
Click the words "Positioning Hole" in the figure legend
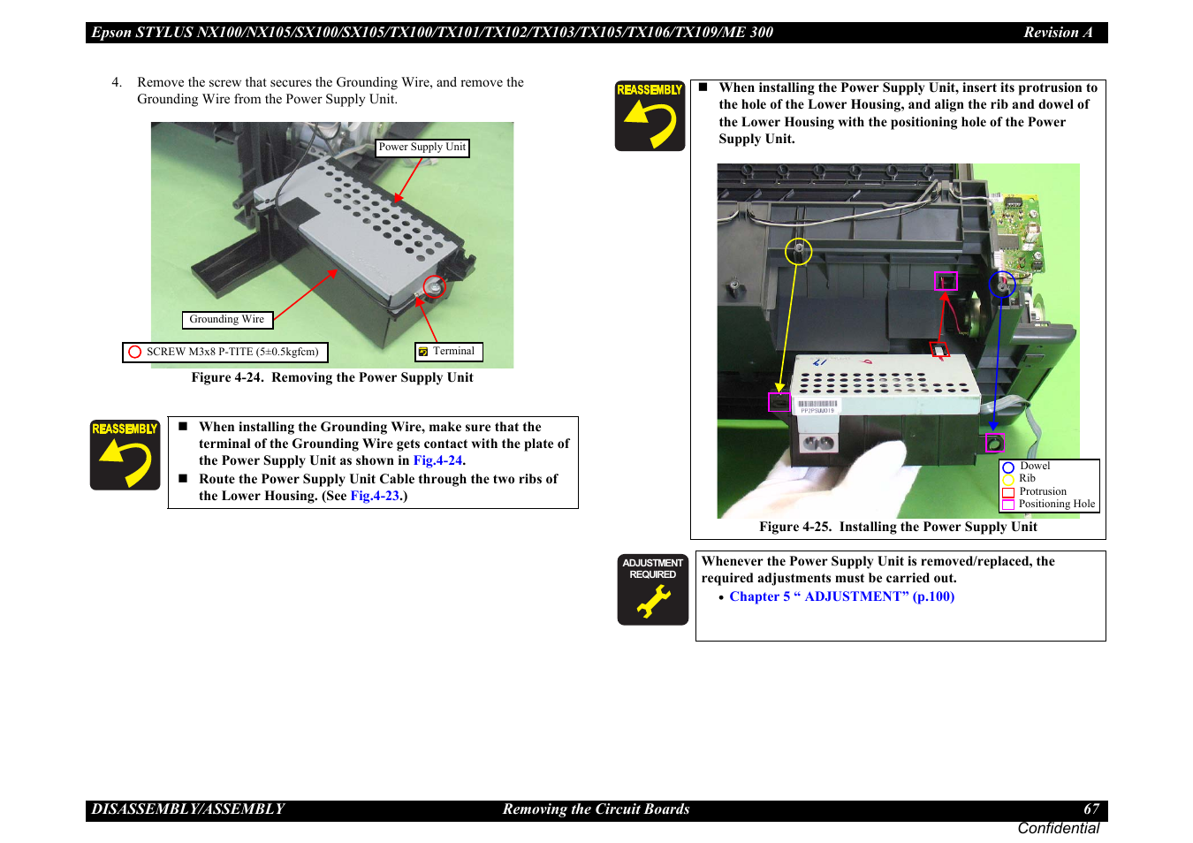click(1057, 504)
